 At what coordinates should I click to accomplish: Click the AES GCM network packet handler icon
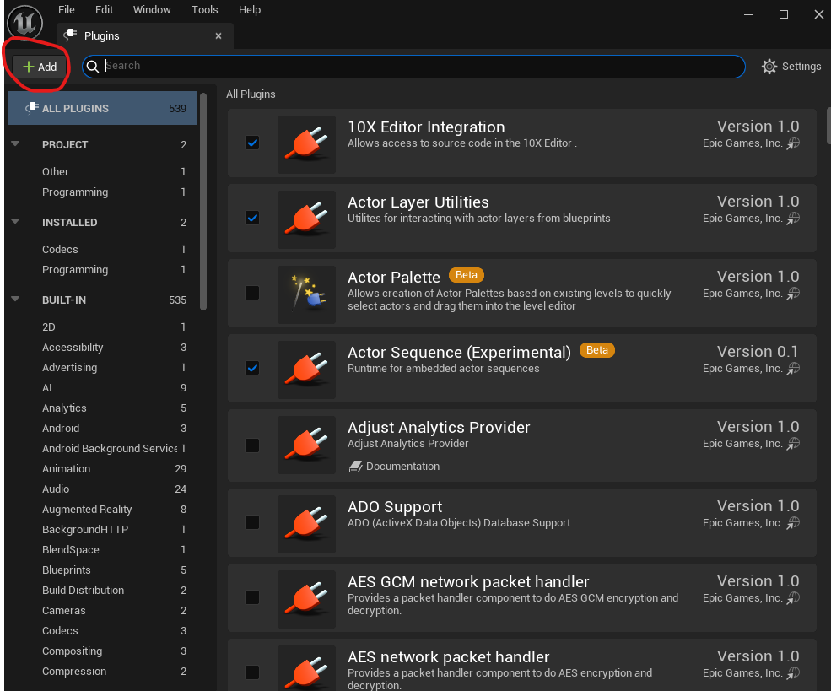coord(306,599)
